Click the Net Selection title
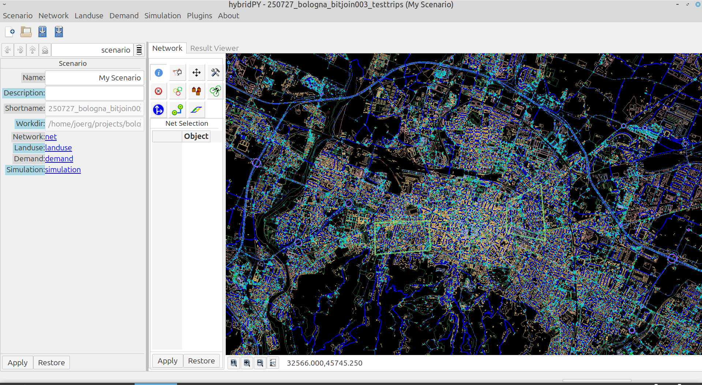Image resolution: width=702 pixels, height=385 pixels. [187, 124]
